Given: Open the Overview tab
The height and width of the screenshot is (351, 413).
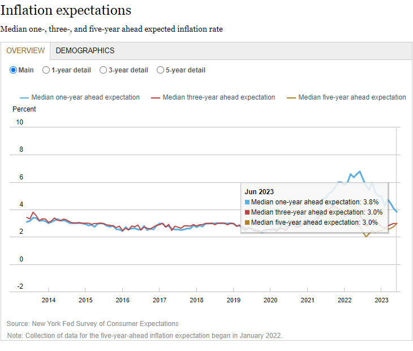Looking at the screenshot, I should tap(25, 50).
